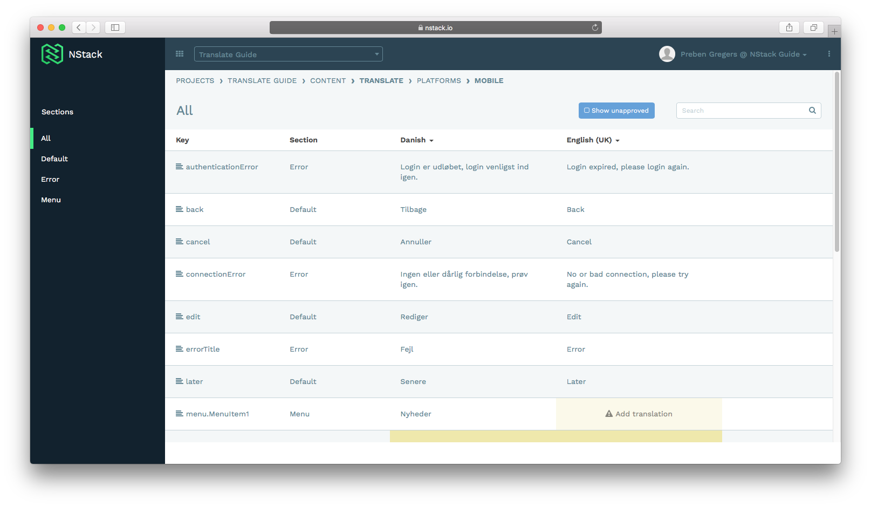Click 'Ingen eller dårlig forbindelse' Danish cell
The image size is (871, 507).
coord(464,279)
